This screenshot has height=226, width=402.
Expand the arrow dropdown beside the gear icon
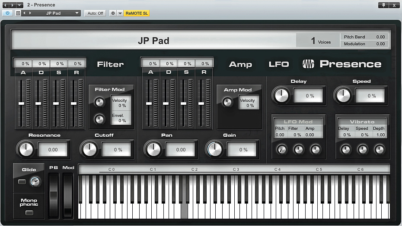tap(120, 13)
